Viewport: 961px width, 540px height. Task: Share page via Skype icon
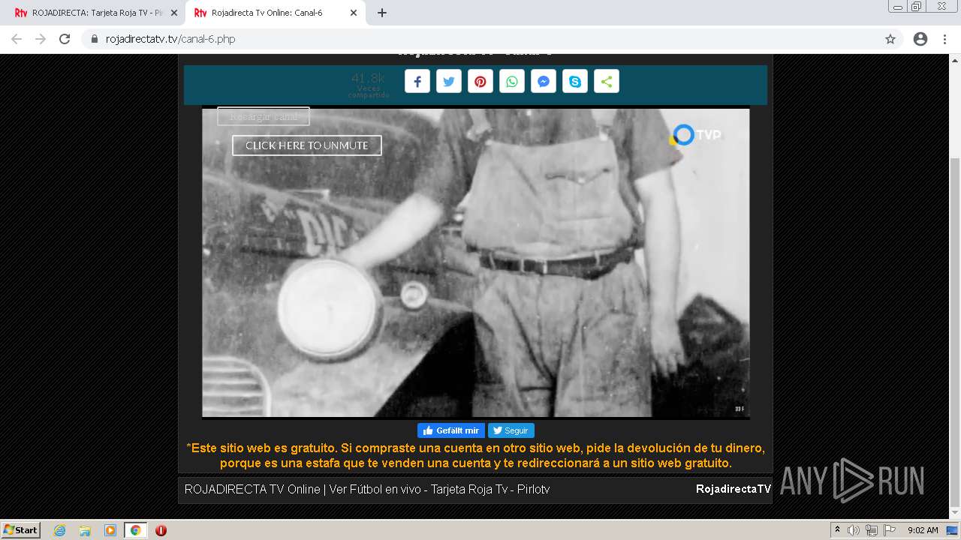(x=575, y=82)
